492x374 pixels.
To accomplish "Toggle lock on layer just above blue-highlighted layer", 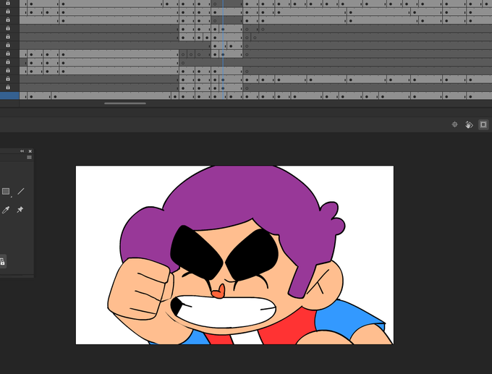I will coord(8,88).
